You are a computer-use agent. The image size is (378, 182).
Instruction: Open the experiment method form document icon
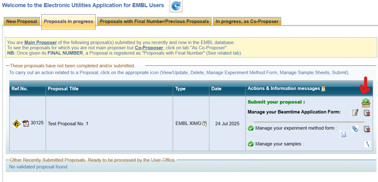tap(343, 134)
